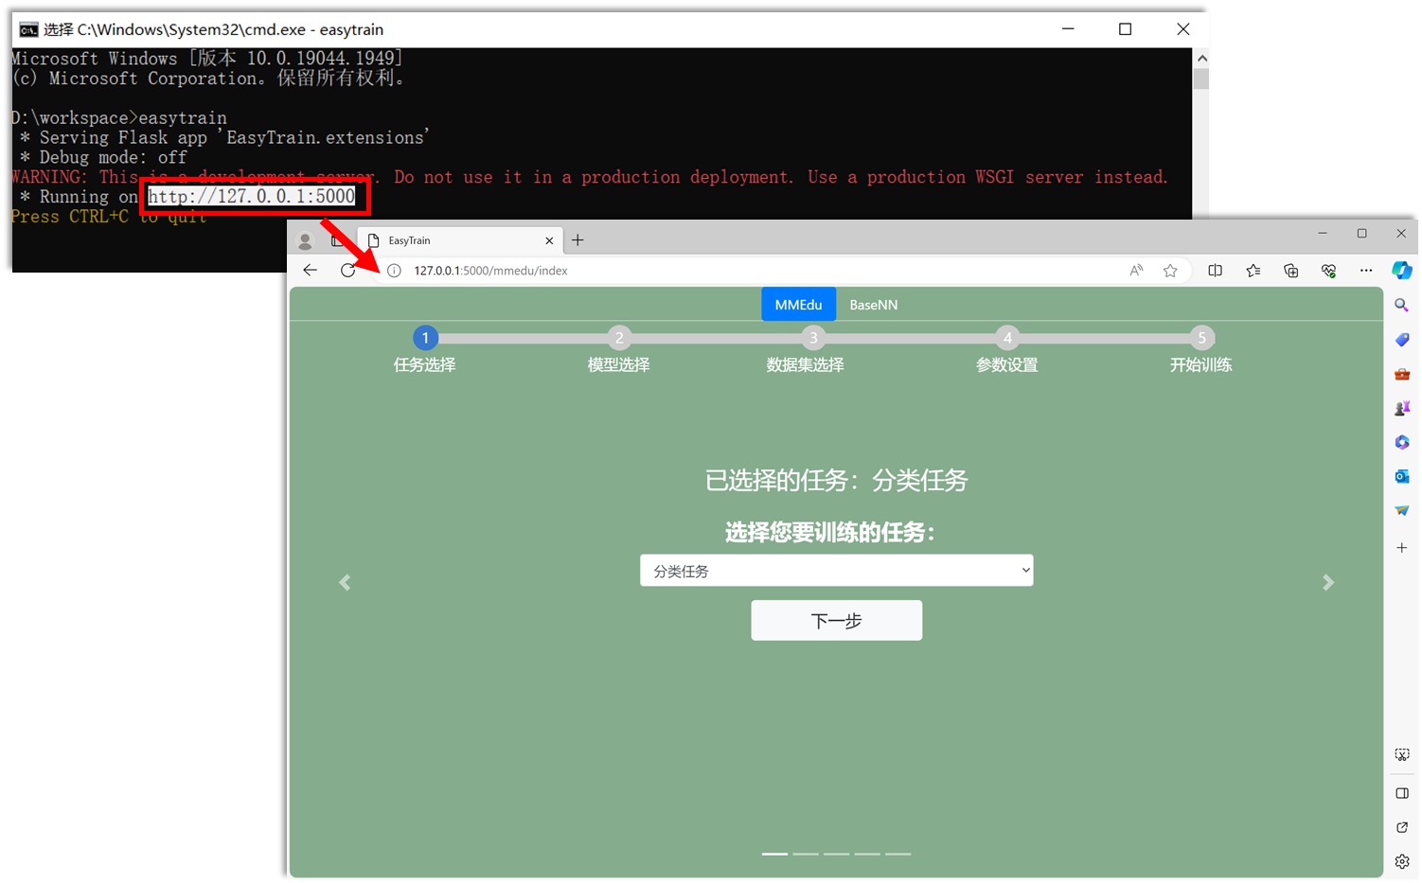Minimize the Edge browser window
Screen dimensions: 1422x883
click(x=1323, y=233)
